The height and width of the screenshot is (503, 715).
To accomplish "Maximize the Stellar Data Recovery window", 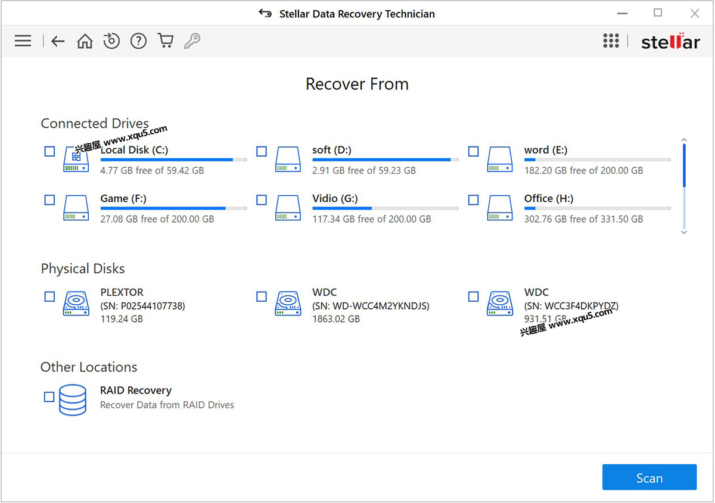I will (658, 13).
